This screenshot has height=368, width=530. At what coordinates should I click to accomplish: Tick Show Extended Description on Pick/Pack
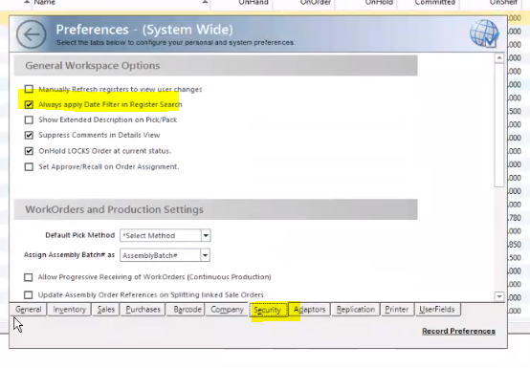coord(29,119)
